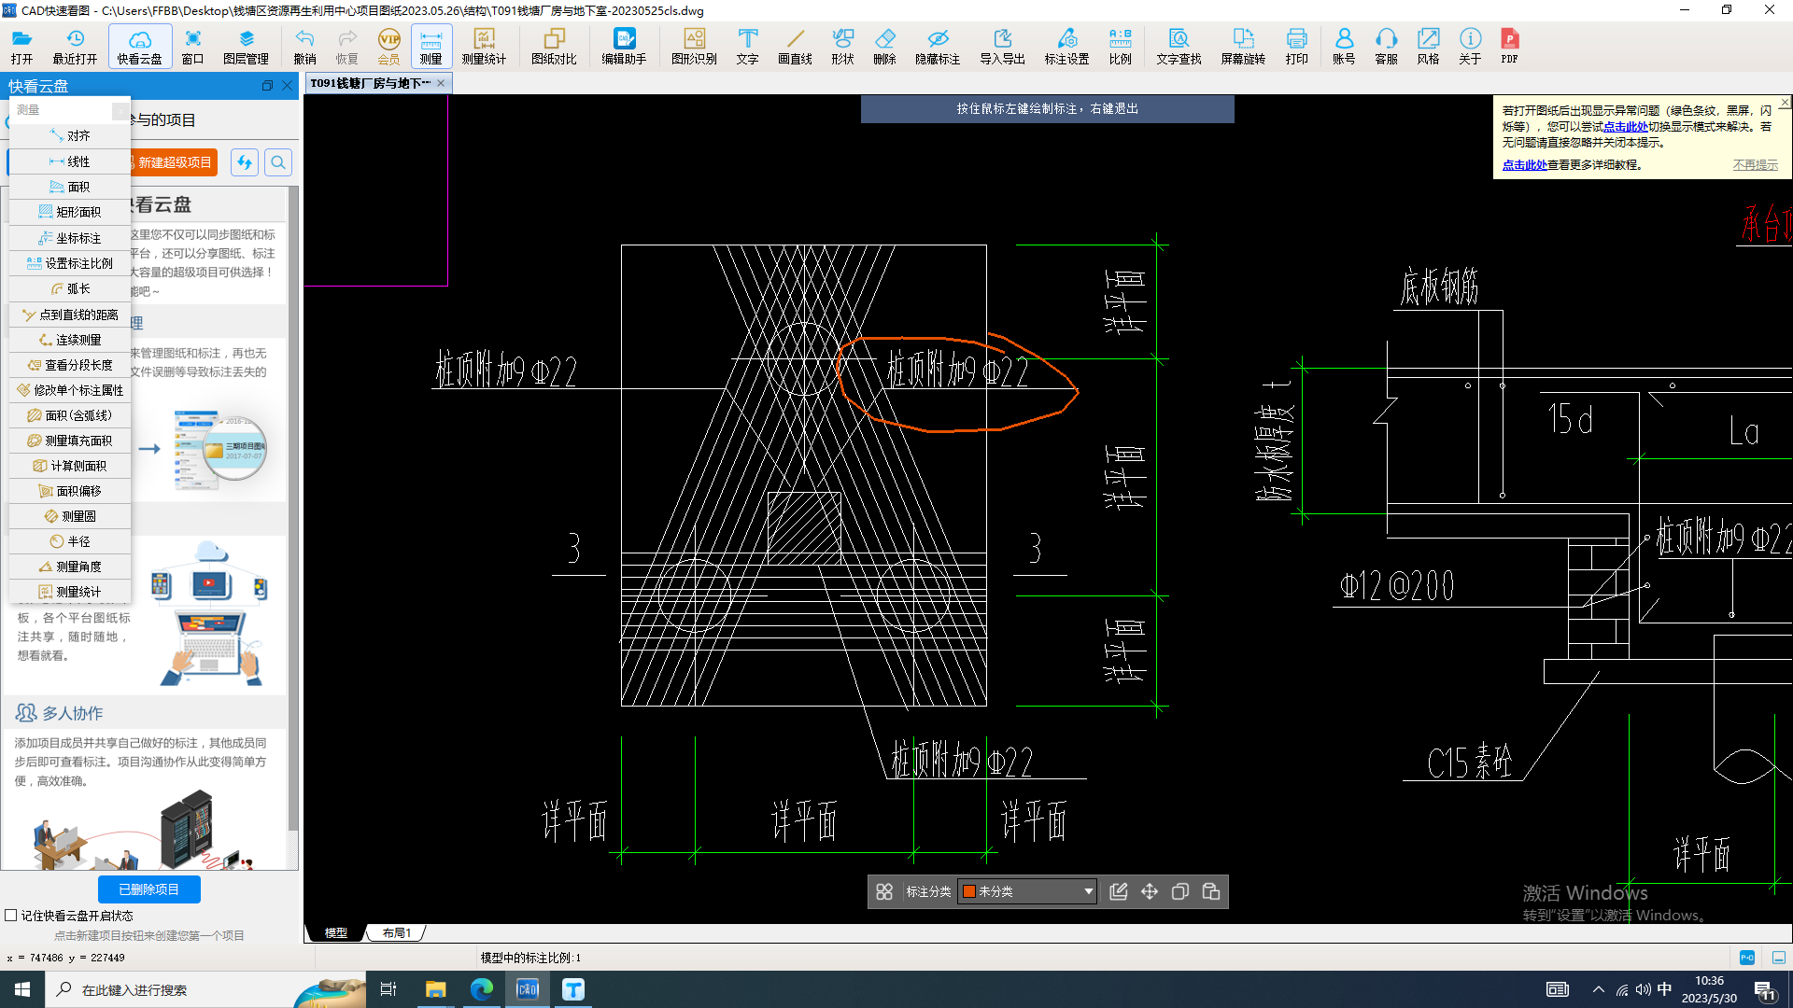Choose 坐标标注 from the measure menu

[x=70, y=238]
